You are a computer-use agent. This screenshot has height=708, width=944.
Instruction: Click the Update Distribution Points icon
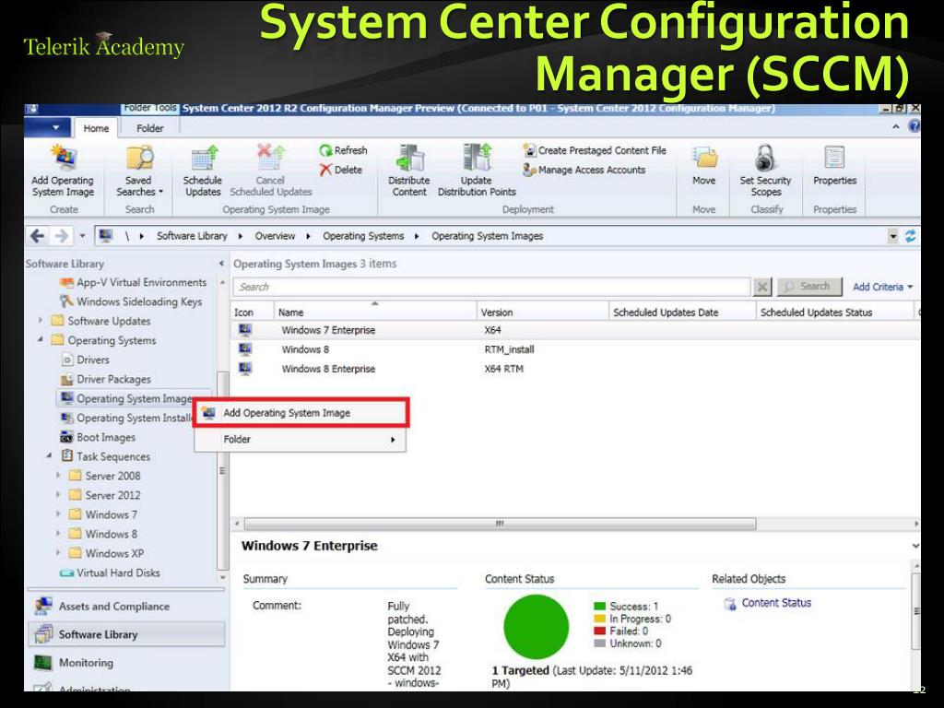click(x=476, y=158)
